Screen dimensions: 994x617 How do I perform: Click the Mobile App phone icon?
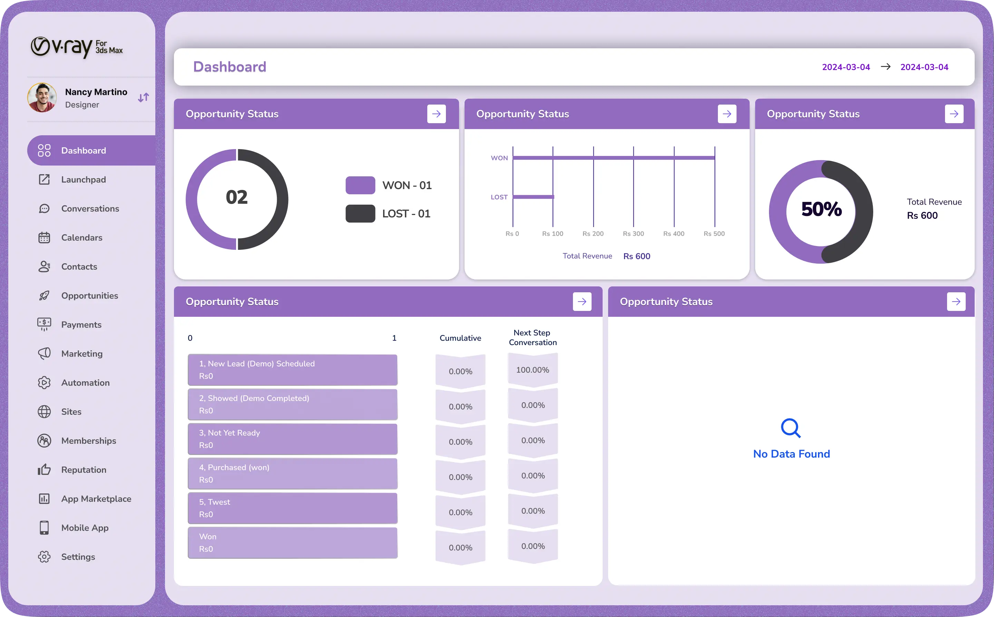tap(44, 528)
